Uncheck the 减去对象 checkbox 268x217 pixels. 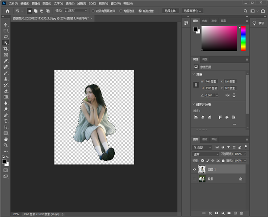coord(140,10)
